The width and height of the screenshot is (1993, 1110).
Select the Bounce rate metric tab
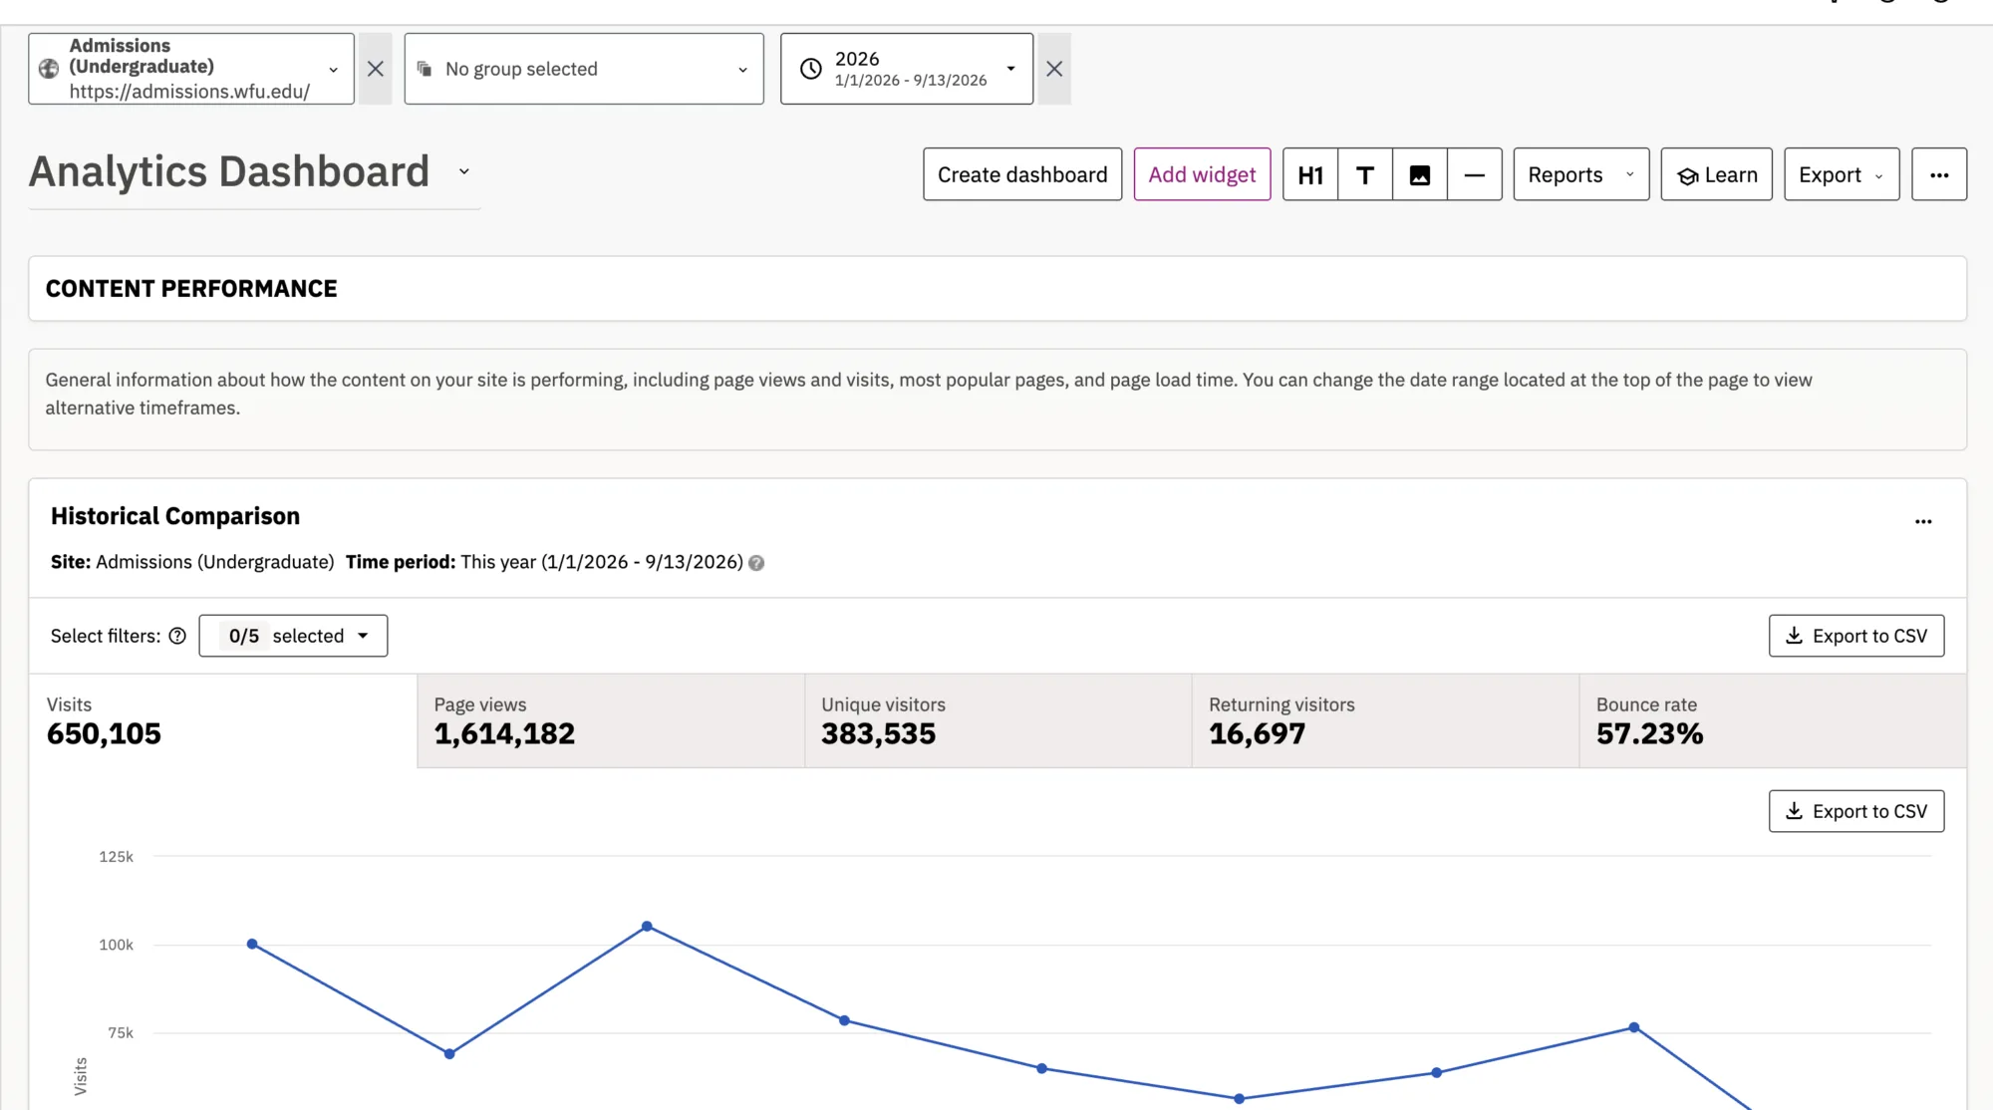(1773, 720)
